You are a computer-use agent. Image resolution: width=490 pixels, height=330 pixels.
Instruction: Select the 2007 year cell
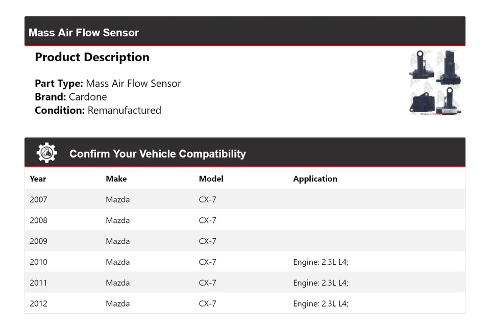pos(38,199)
